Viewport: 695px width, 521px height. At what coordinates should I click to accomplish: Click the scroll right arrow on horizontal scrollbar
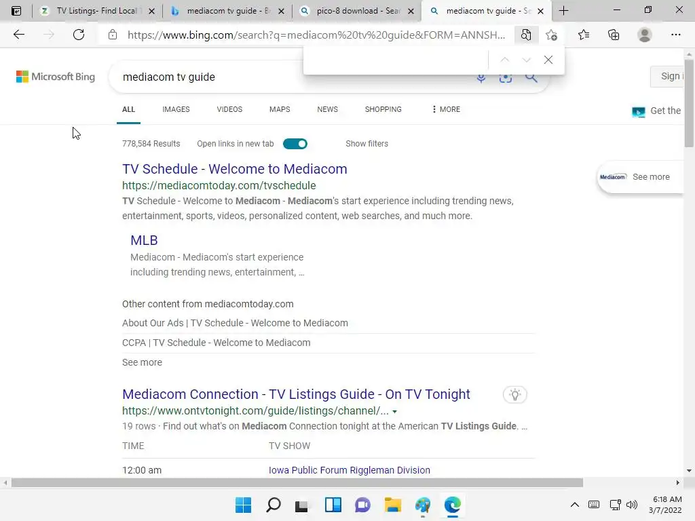677,482
